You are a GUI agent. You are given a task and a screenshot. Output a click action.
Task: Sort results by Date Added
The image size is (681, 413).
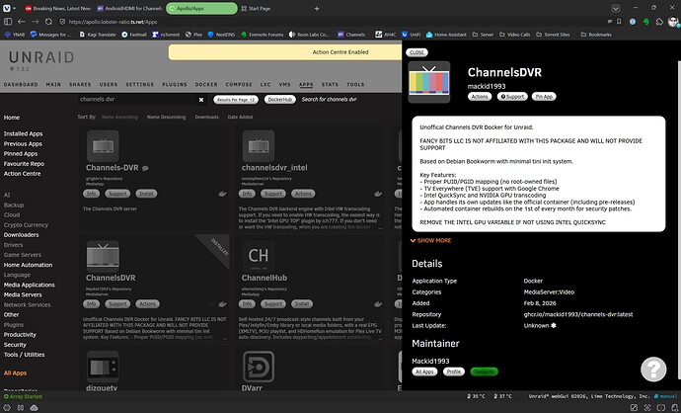240,117
